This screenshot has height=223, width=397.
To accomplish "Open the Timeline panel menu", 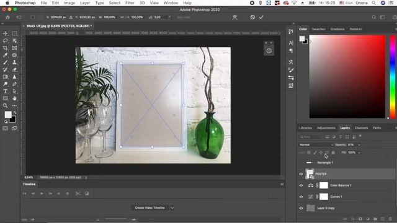I will coord(282,185).
